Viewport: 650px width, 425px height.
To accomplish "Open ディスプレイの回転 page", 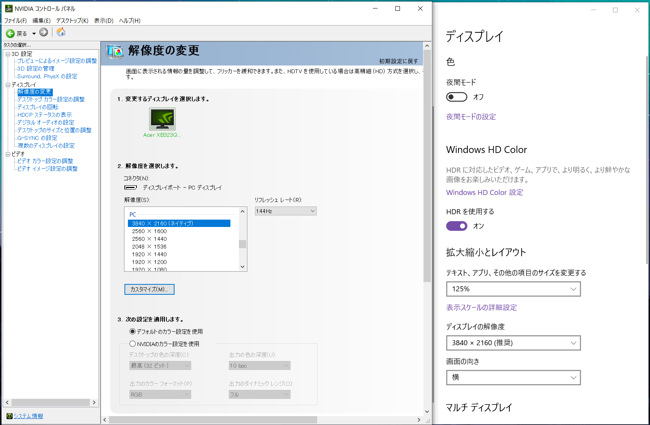I will [x=38, y=107].
